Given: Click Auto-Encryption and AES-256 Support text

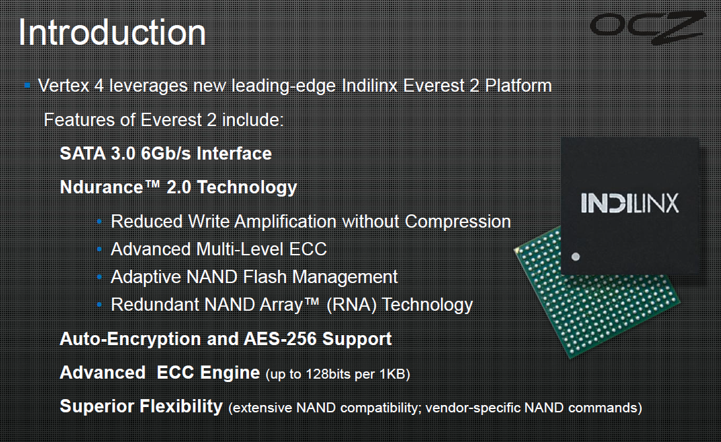Looking at the screenshot, I should coord(226,339).
